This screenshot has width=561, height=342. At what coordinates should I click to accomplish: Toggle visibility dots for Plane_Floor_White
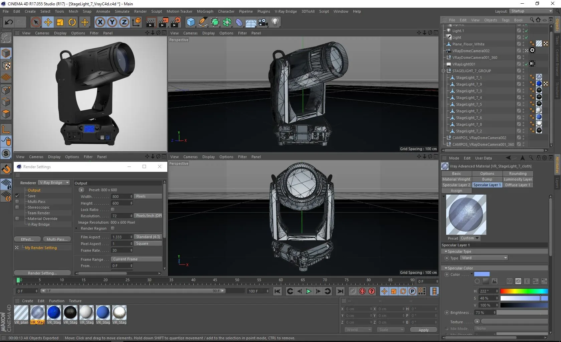click(x=523, y=44)
